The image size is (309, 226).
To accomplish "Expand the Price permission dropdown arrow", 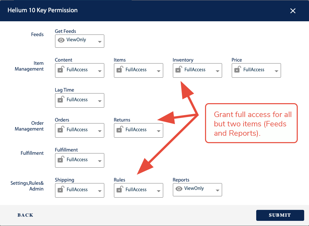I will [x=276, y=71].
